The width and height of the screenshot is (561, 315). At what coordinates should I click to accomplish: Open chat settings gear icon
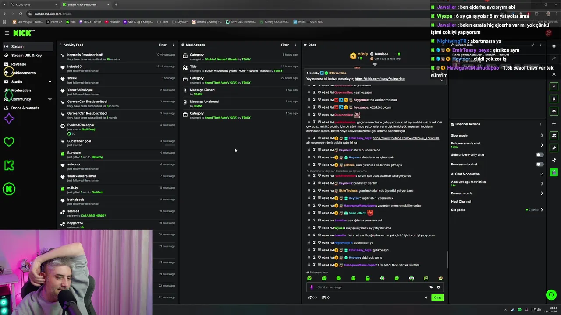(426, 297)
